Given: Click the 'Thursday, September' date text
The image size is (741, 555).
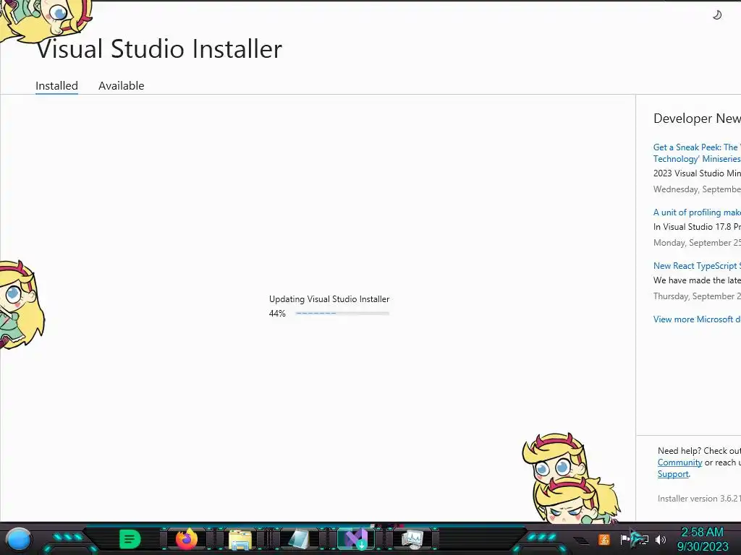Looking at the screenshot, I should coord(697,296).
